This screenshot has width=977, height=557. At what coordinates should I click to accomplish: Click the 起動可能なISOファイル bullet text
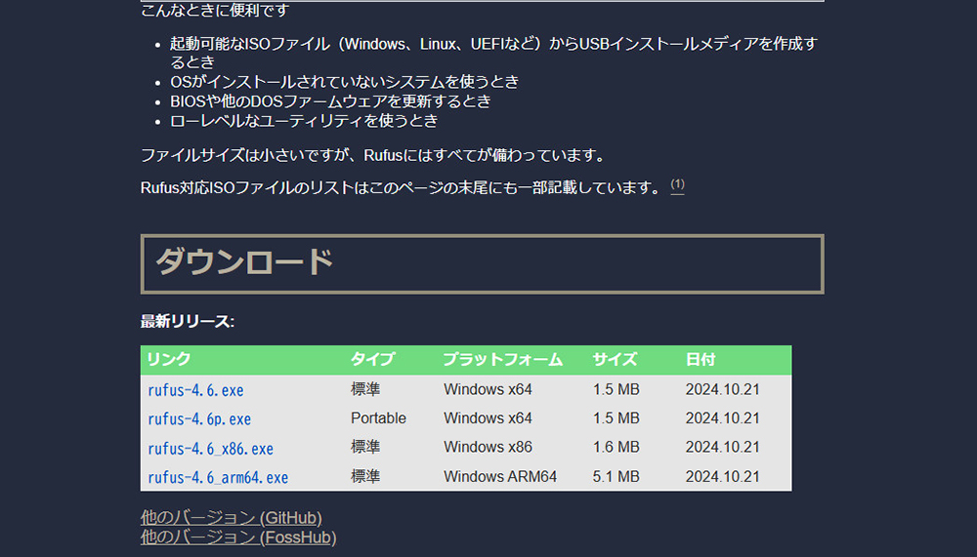tap(493, 53)
